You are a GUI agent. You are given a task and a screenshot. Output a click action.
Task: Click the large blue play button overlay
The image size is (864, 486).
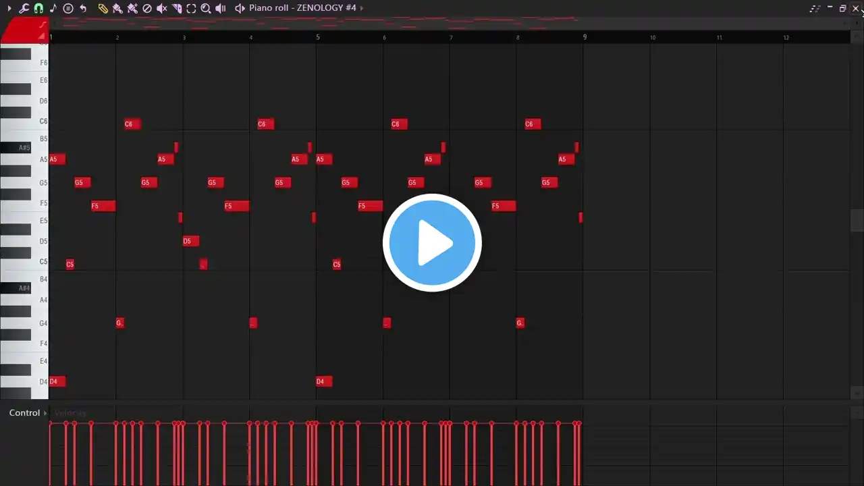coord(432,243)
